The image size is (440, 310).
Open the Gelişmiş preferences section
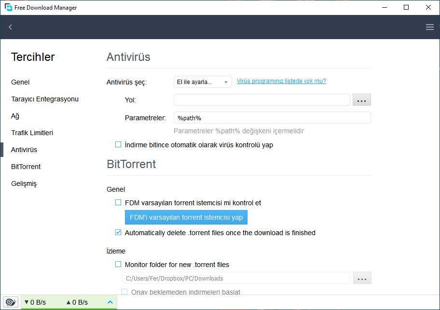click(24, 183)
